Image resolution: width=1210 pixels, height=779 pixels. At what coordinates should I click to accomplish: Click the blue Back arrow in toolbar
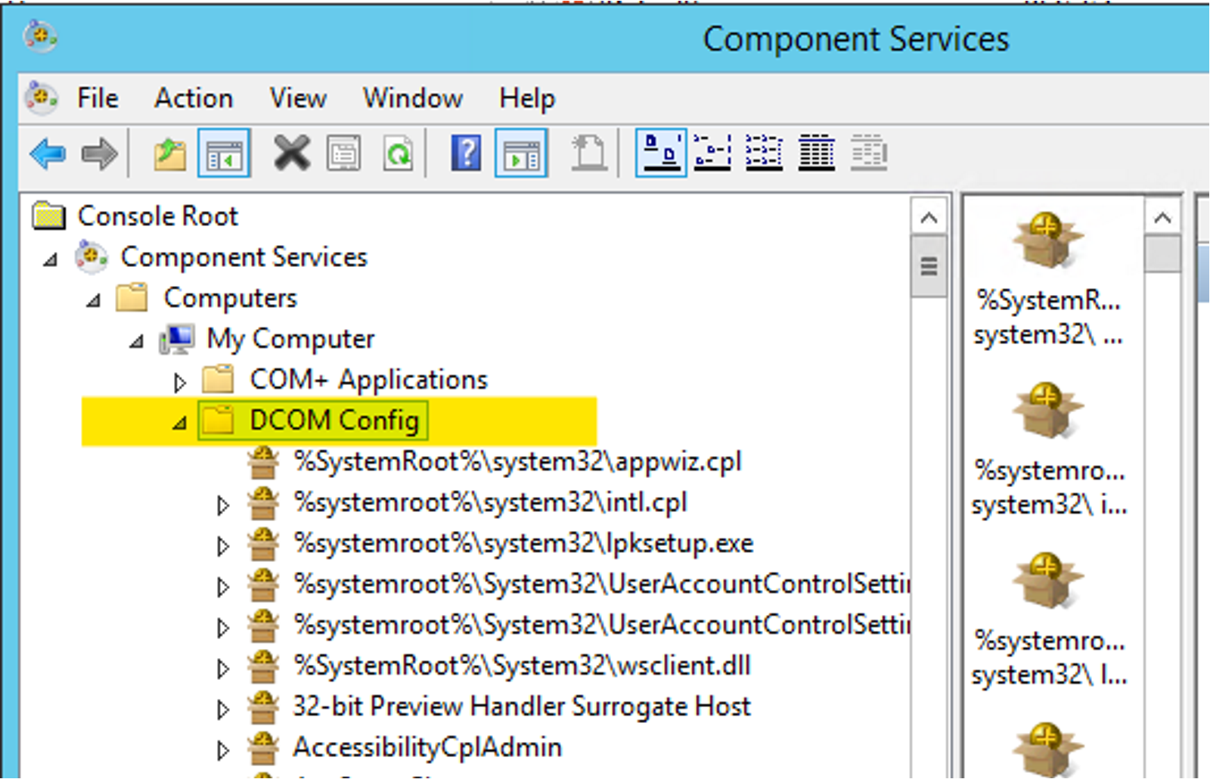tap(48, 154)
